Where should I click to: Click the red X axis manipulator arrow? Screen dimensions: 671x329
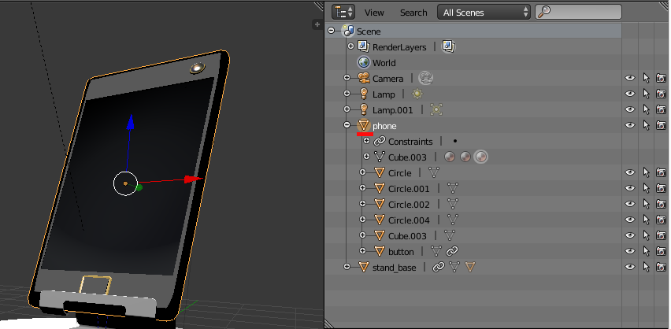tap(193, 179)
